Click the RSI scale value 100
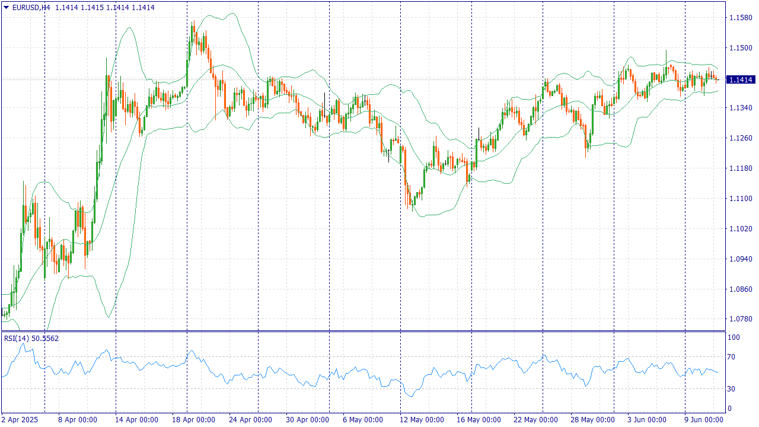Viewport: 759px width, 427px height. (734, 337)
